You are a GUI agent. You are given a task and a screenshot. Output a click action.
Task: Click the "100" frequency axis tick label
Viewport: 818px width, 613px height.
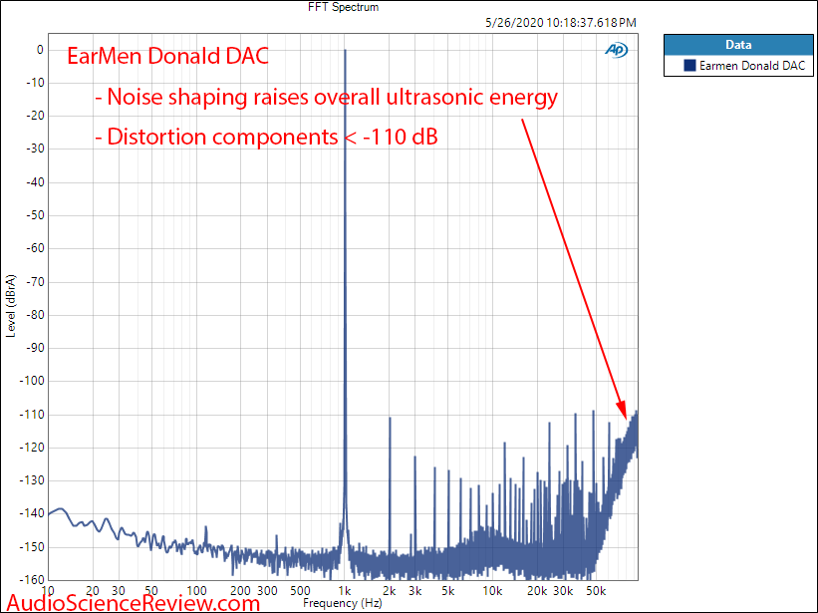196,591
